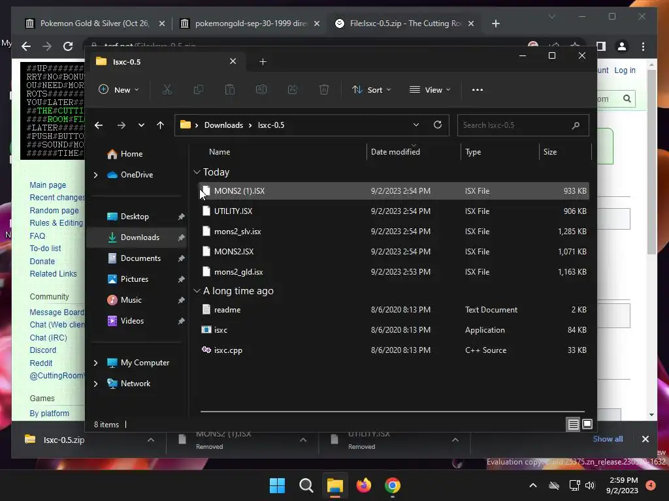Sort by Date modified column header
The height and width of the screenshot is (501, 669).
[395, 151]
